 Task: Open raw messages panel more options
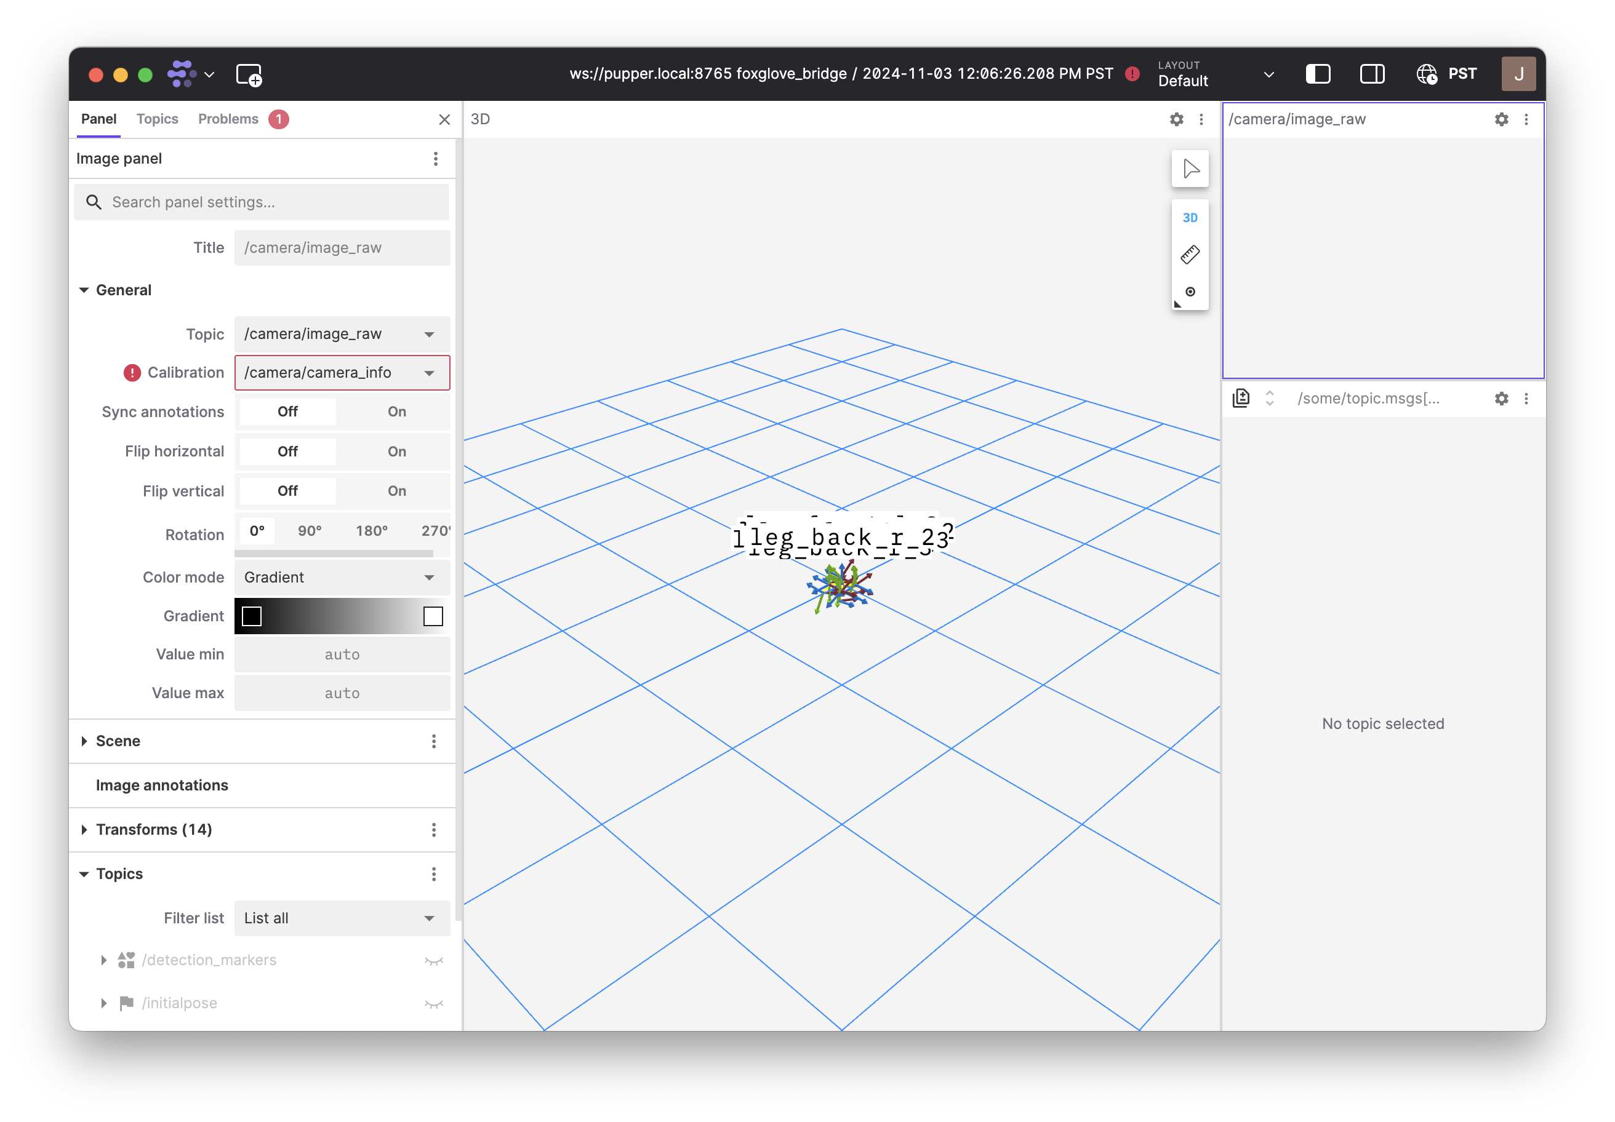[1526, 399]
